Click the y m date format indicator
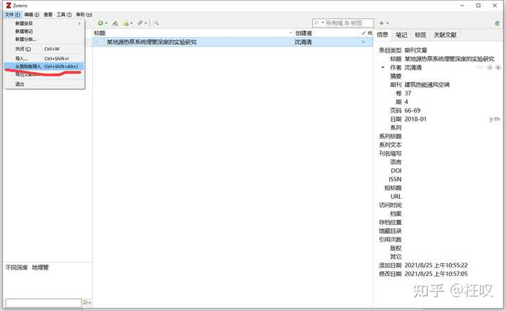This screenshot has height=311, width=506. pos(494,119)
